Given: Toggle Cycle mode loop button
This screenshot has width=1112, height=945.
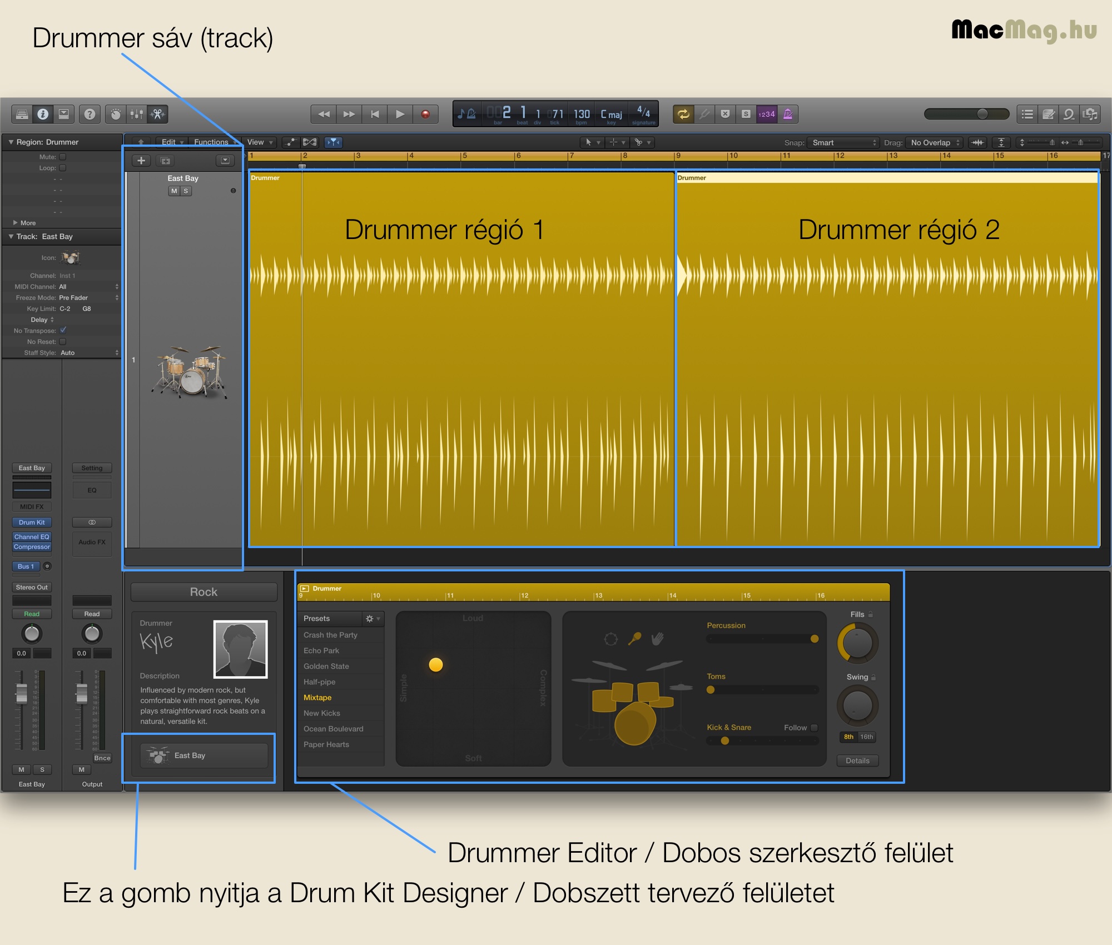Looking at the screenshot, I should 683,114.
